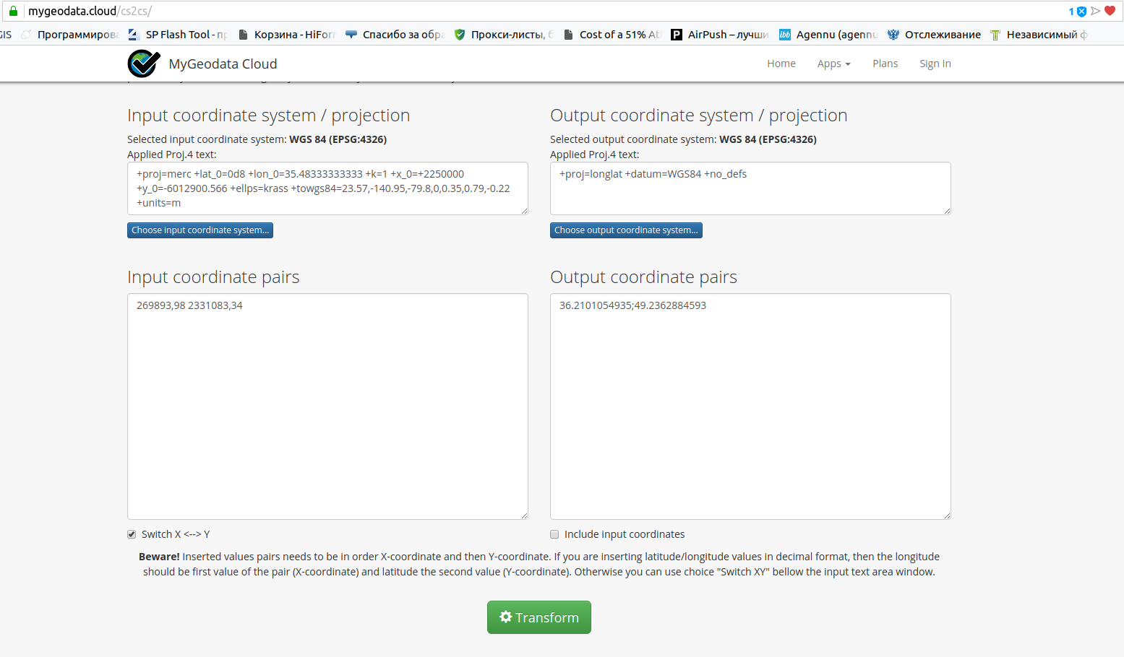Image resolution: width=1124 pixels, height=657 pixels.
Task: Click the MyGeodata Cloud checkmark logo
Action: click(x=144, y=64)
